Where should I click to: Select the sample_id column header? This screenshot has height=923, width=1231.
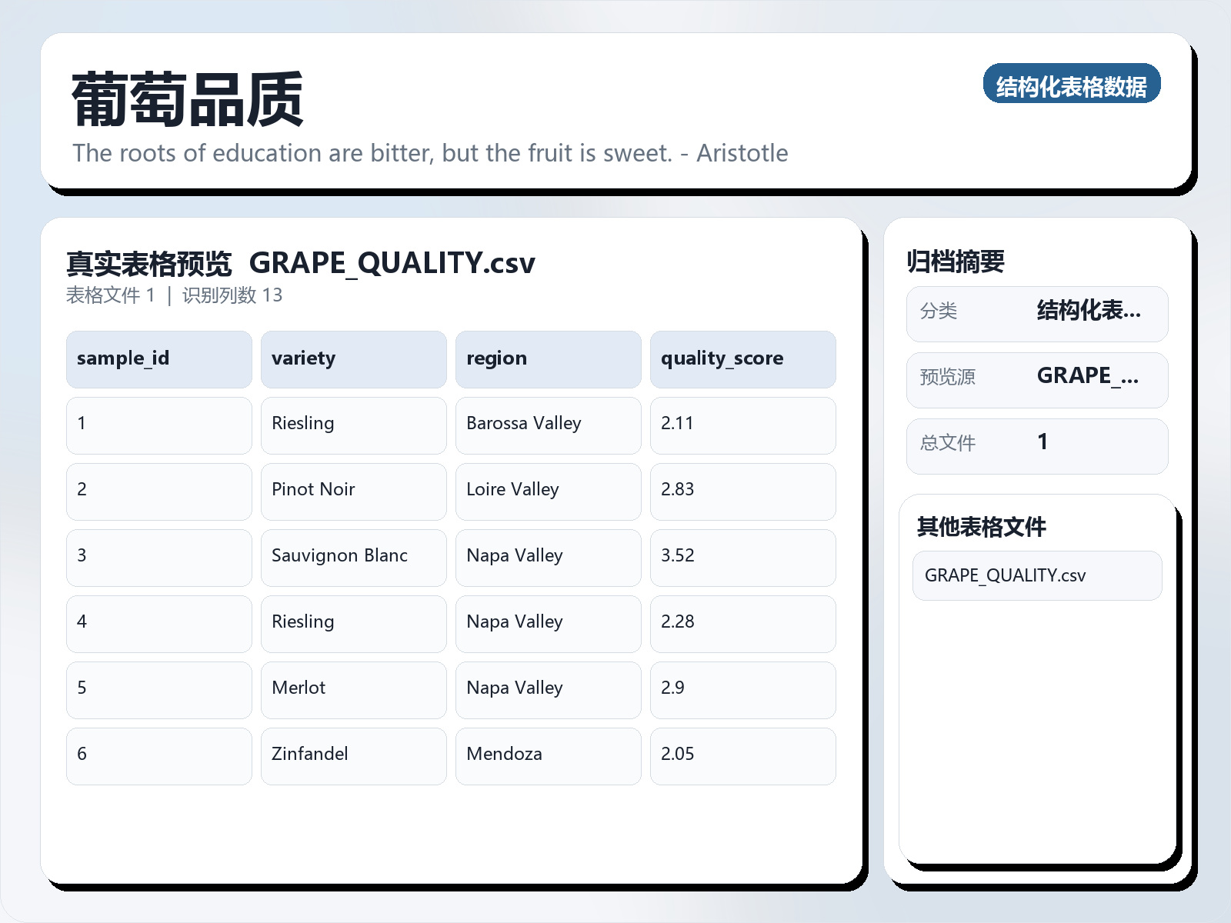[x=158, y=359]
